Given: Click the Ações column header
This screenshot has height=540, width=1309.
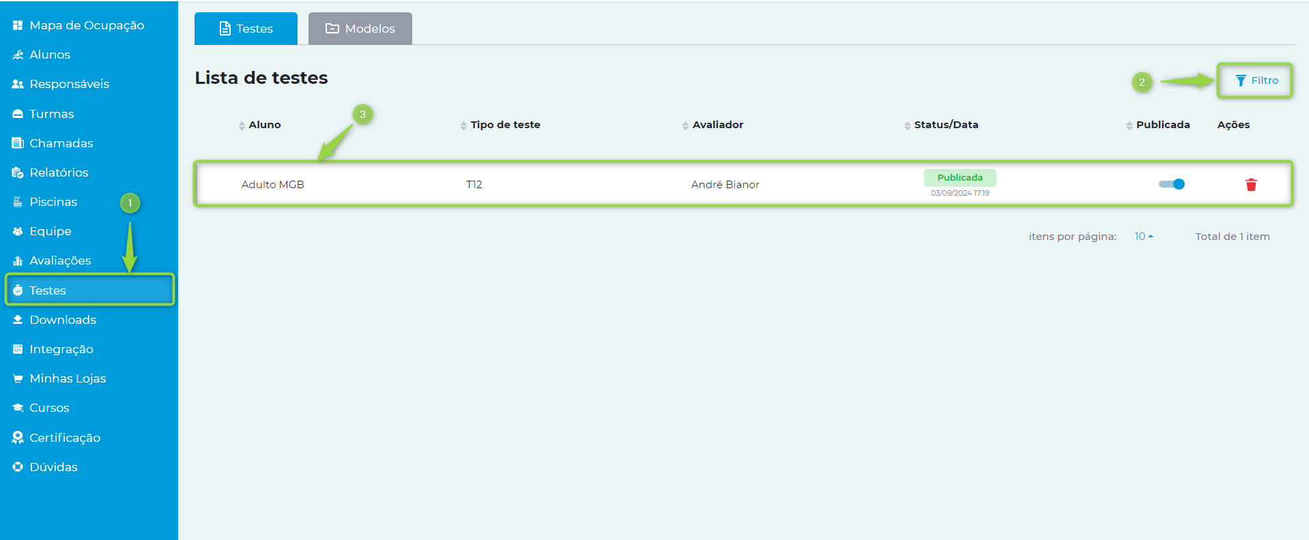Looking at the screenshot, I should [x=1233, y=125].
